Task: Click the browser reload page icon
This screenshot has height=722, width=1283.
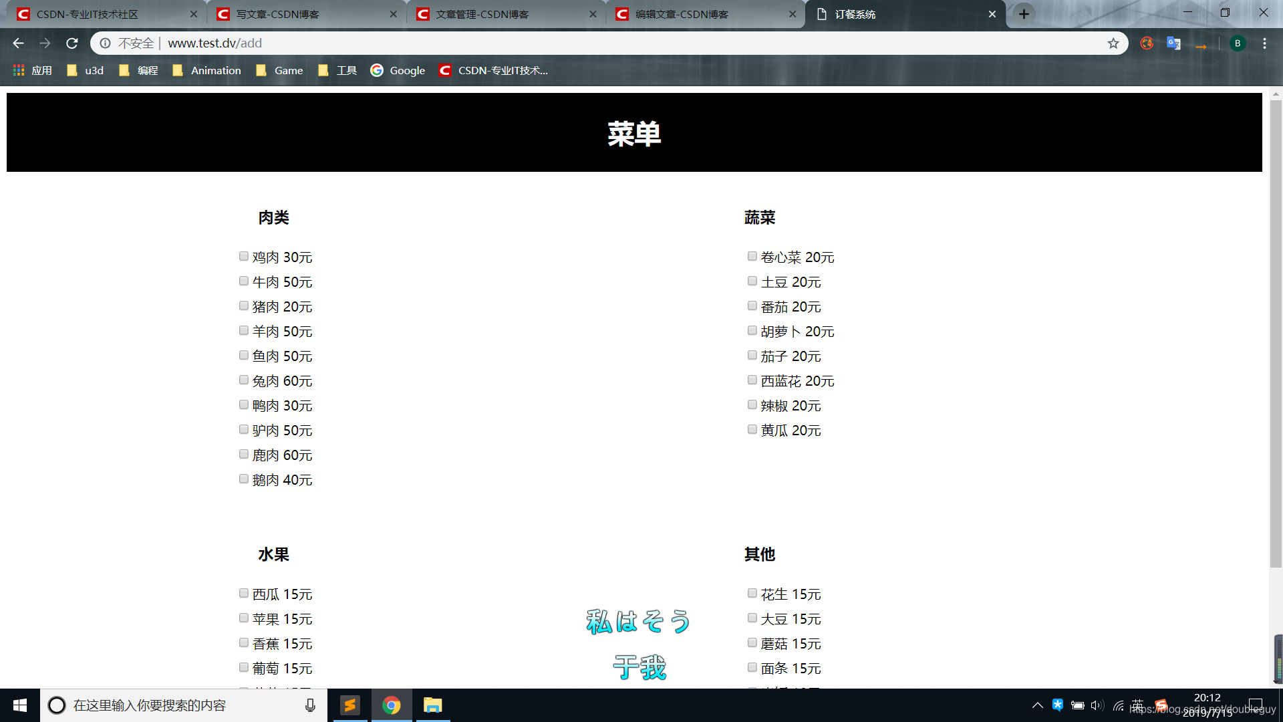Action: click(72, 43)
